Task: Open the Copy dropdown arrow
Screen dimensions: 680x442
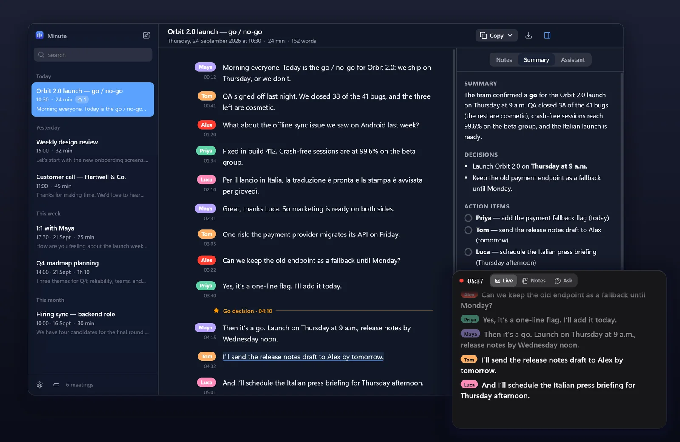Action: pos(510,36)
